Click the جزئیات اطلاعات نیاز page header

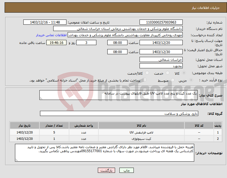(x=206, y=8)
